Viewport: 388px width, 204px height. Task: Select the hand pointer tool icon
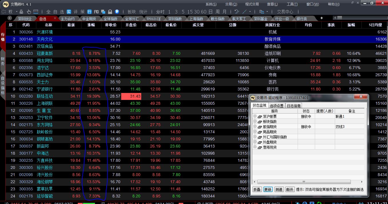pyautogui.click(x=29, y=12)
